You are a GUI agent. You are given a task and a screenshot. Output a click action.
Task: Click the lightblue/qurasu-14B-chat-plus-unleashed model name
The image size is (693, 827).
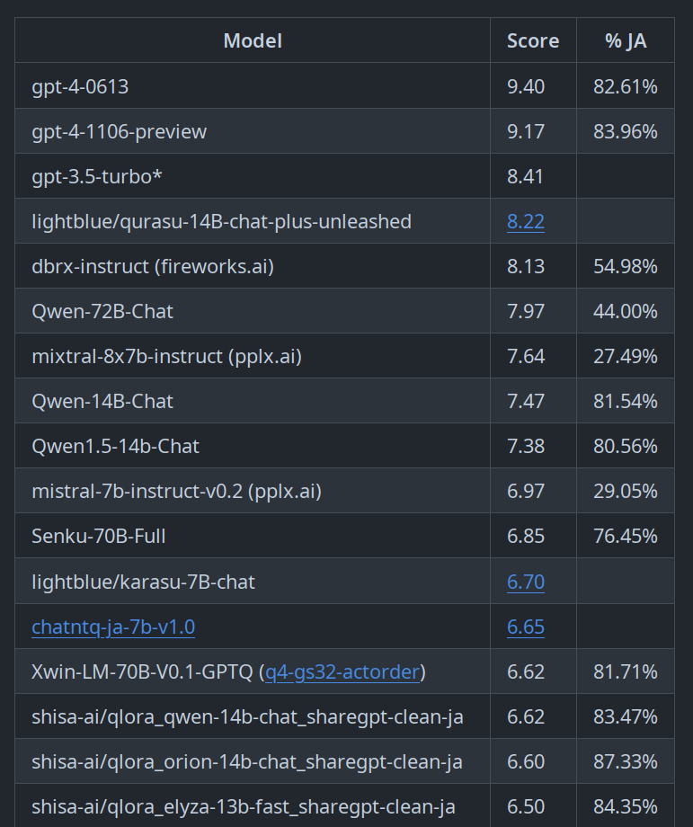[221, 221]
